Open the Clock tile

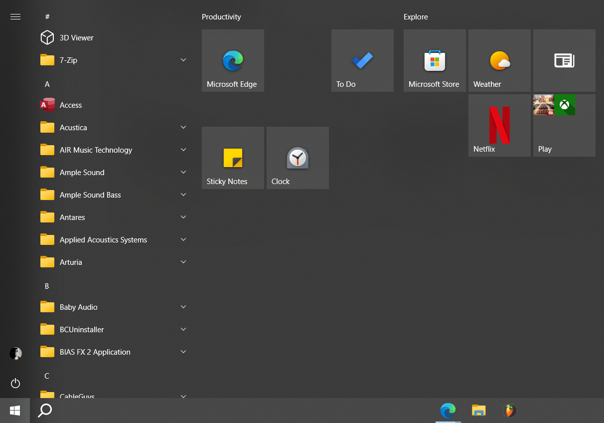298,158
